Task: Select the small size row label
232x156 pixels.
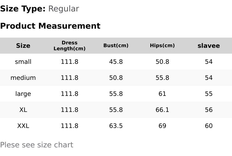Action: (x=23, y=62)
